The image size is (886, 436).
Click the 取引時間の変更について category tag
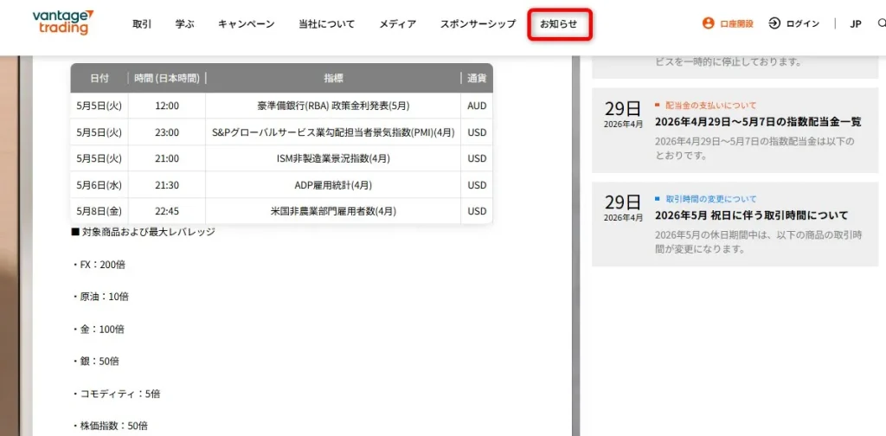coord(711,199)
